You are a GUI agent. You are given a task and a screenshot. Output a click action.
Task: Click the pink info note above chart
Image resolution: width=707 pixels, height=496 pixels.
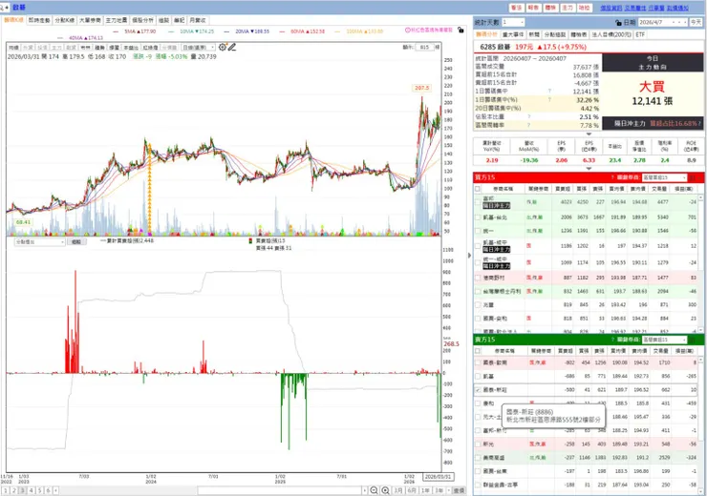428,30
